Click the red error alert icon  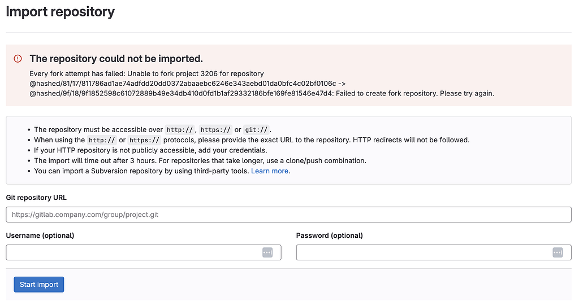pyautogui.click(x=18, y=59)
